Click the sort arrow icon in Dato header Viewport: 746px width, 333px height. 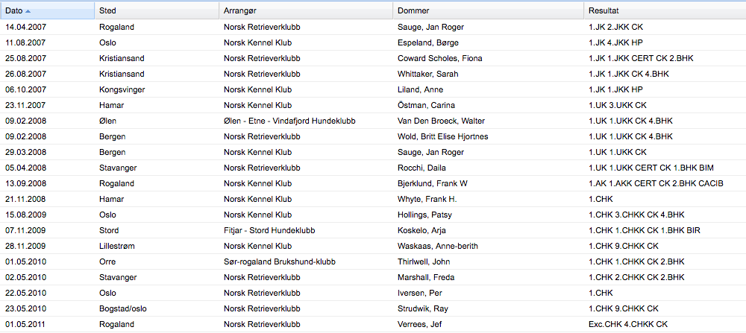pos(28,11)
